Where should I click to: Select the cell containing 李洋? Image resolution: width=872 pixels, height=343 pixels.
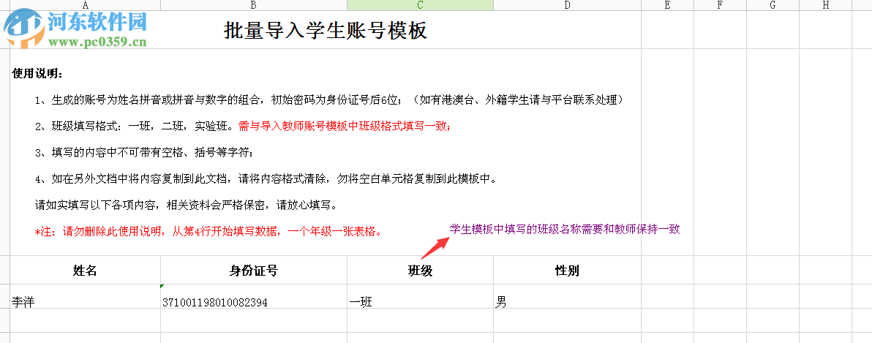[85, 297]
